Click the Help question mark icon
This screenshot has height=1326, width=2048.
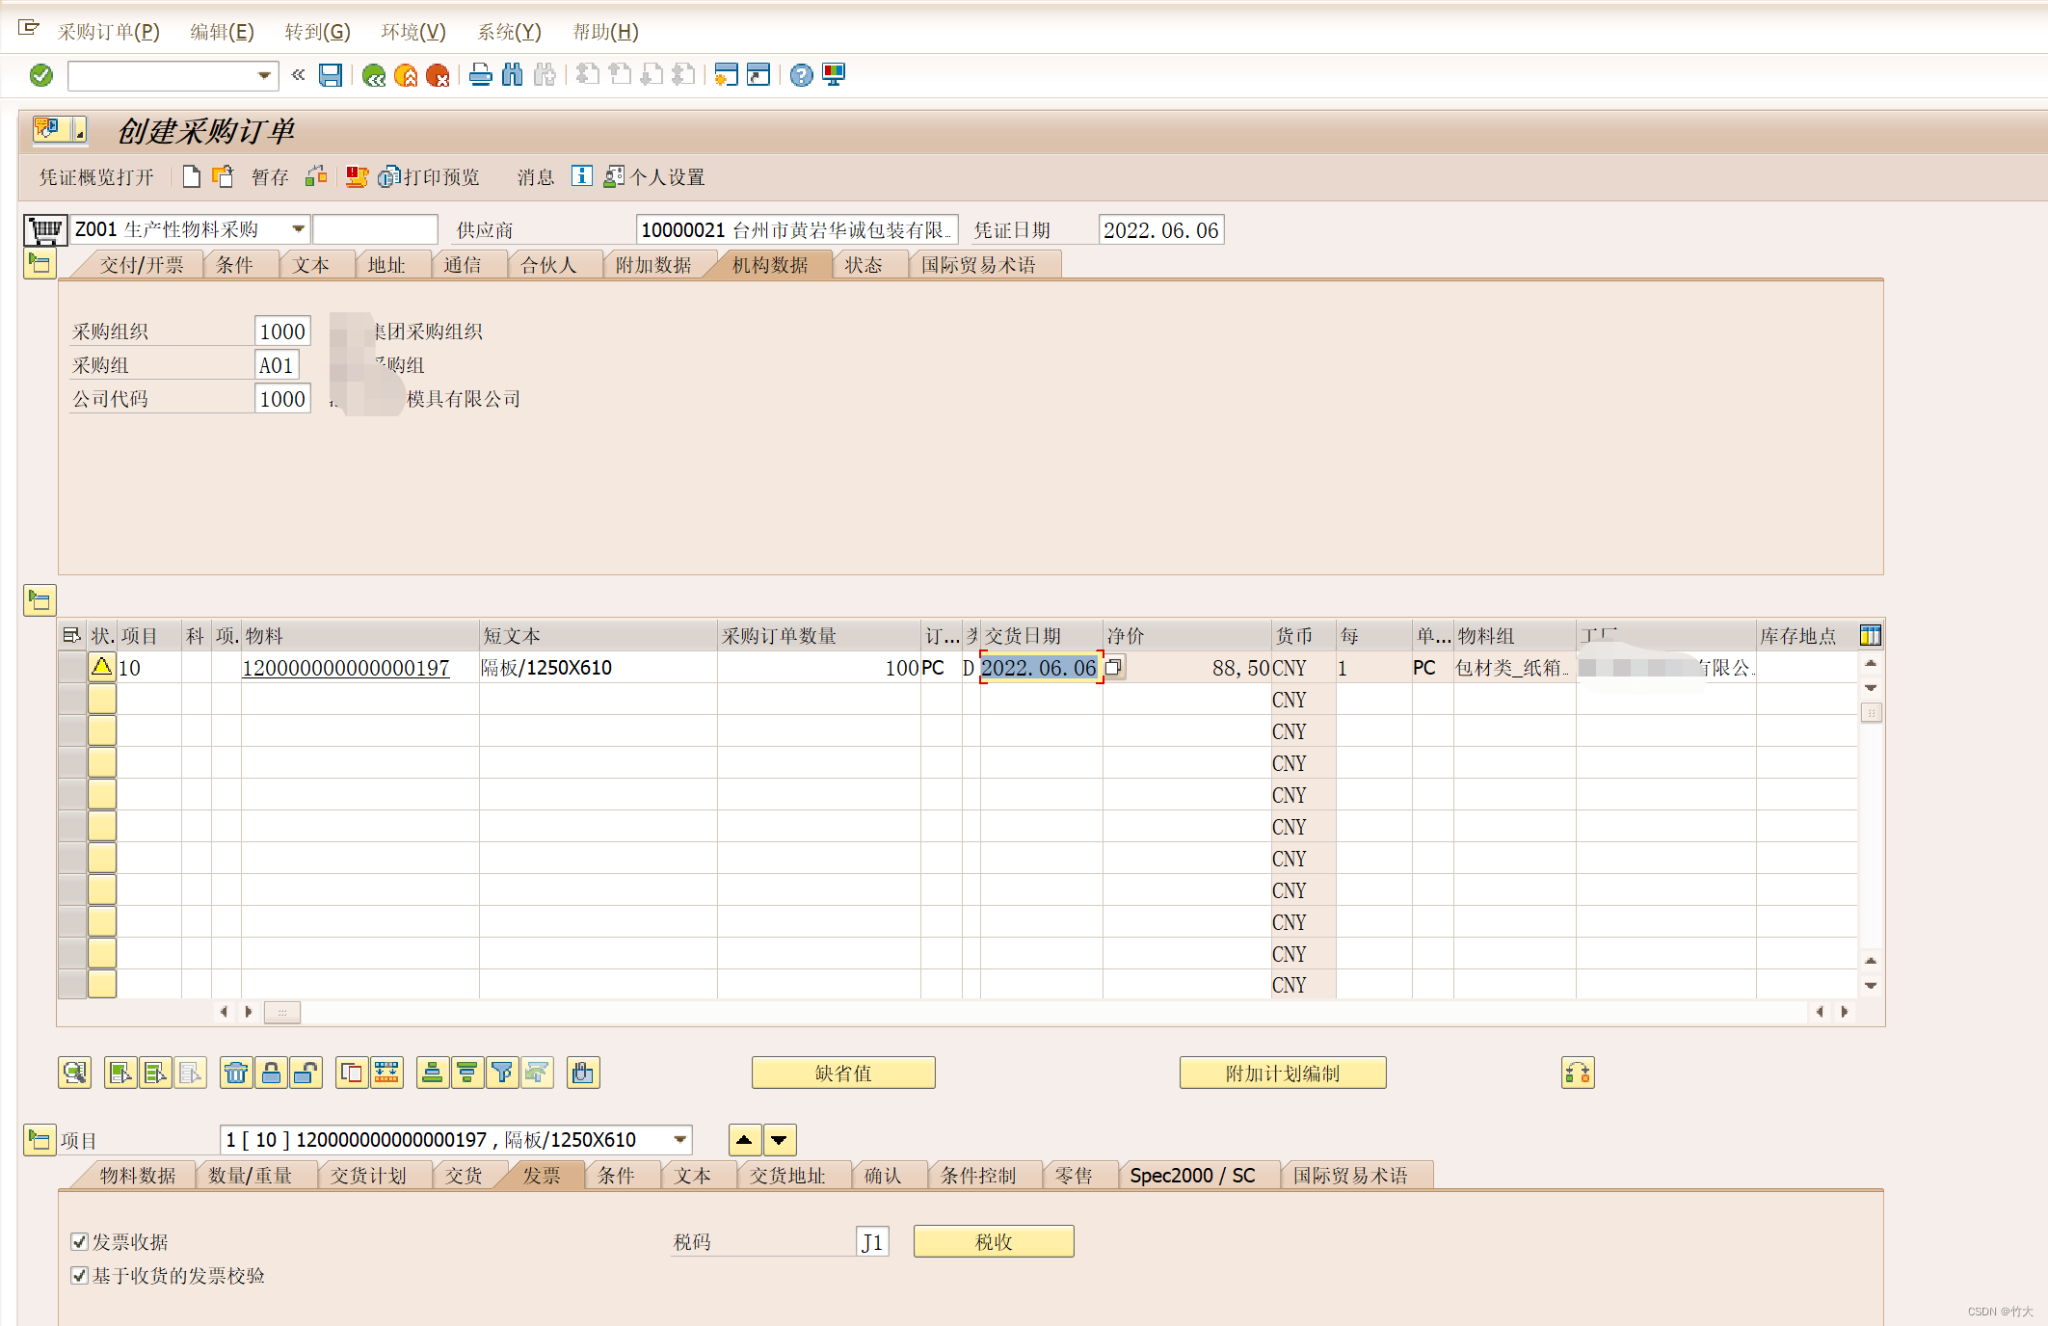pyautogui.click(x=801, y=75)
